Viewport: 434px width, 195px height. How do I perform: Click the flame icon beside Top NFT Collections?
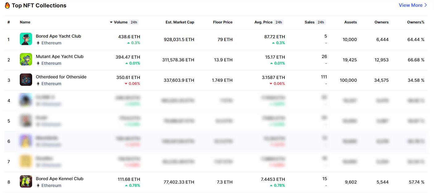pos(7,5)
